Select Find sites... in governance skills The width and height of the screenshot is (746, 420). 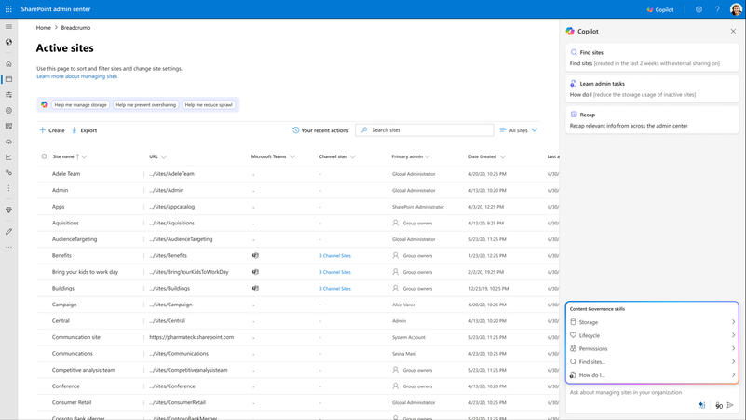(652, 362)
